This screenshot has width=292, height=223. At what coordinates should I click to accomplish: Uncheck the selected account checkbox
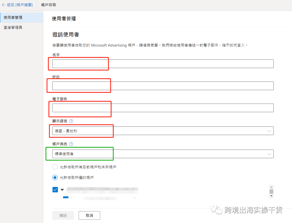coord(55,190)
